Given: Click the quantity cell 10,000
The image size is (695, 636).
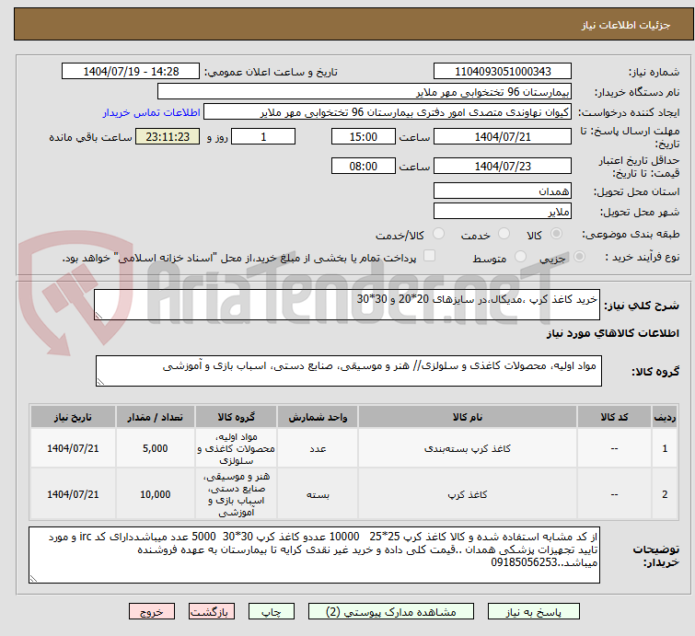Looking at the screenshot, I should [x=156, y=494].
